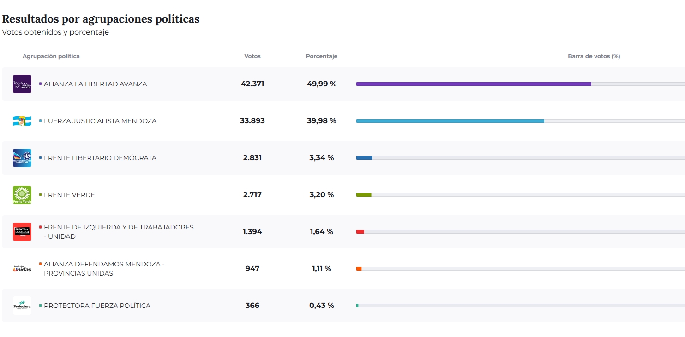
Task: Click the purple La Libertad Avanza vote bar
Action: (474, 84)
